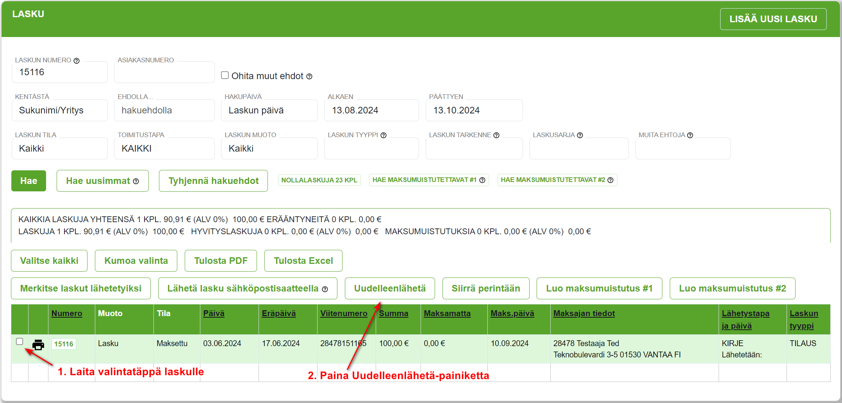Click Lähetä lasku sähköpostisaatteella button
Screen dimensions: 842x403
pyautogui.click(x=248, y=288)
